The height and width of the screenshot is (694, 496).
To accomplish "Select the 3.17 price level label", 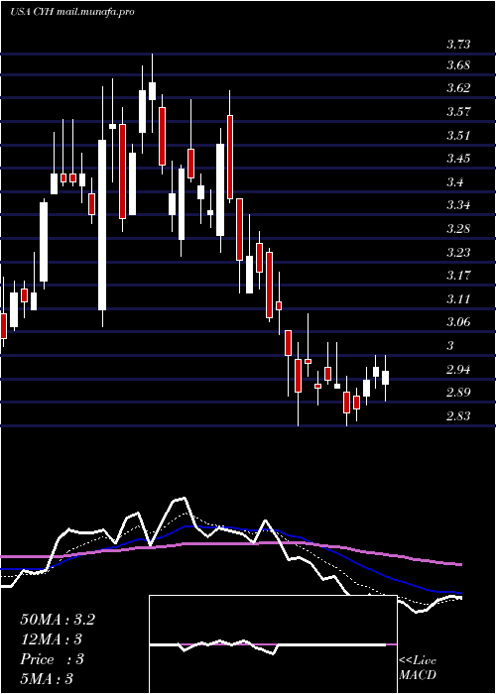I will pos(458,276).
